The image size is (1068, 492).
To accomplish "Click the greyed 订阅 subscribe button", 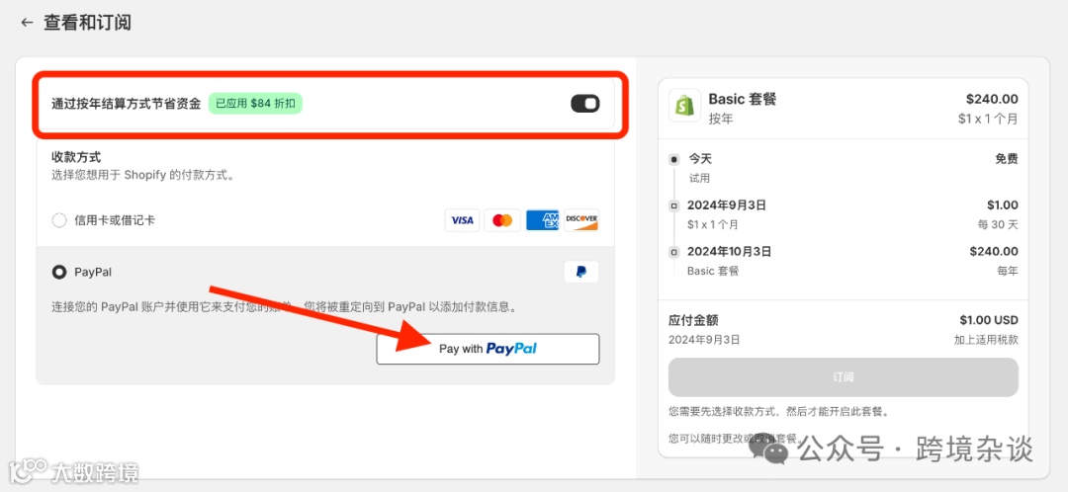I will click(843, 377).
